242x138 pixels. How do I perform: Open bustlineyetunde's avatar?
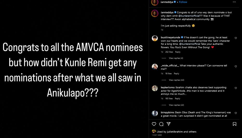coord(155,38)
